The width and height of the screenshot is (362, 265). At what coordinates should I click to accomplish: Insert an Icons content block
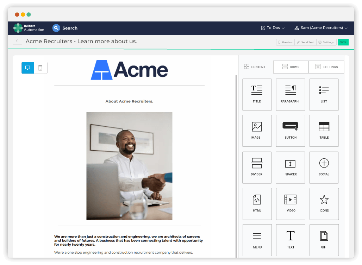coord(324,204)
